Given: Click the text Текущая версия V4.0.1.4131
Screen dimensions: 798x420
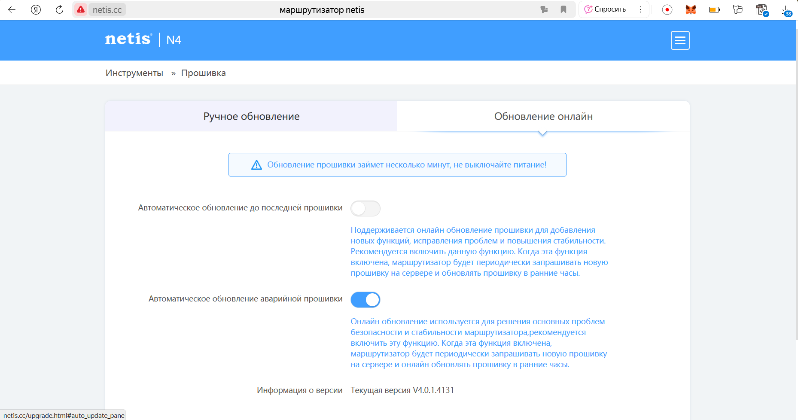Looking at the screenshot, I should [402, 390].
